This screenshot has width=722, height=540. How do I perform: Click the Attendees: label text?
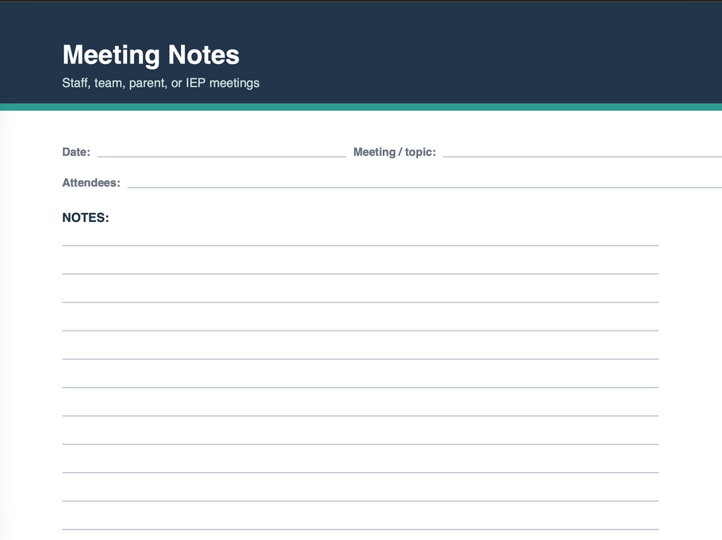tap(91, 183)
